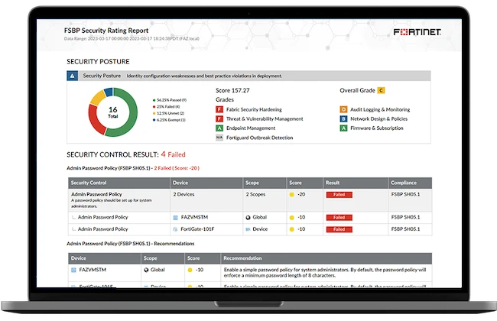Click the A grade badge for Firmware & Subscription
Screen dimensions: 497x321
344,128
